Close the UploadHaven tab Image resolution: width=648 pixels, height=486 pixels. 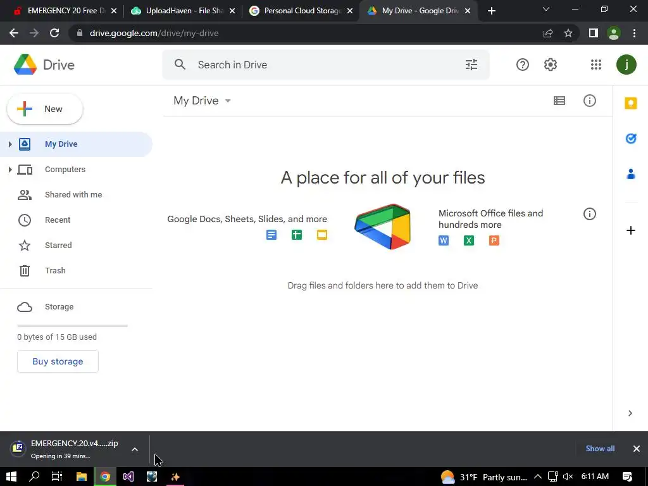(232, 11)
